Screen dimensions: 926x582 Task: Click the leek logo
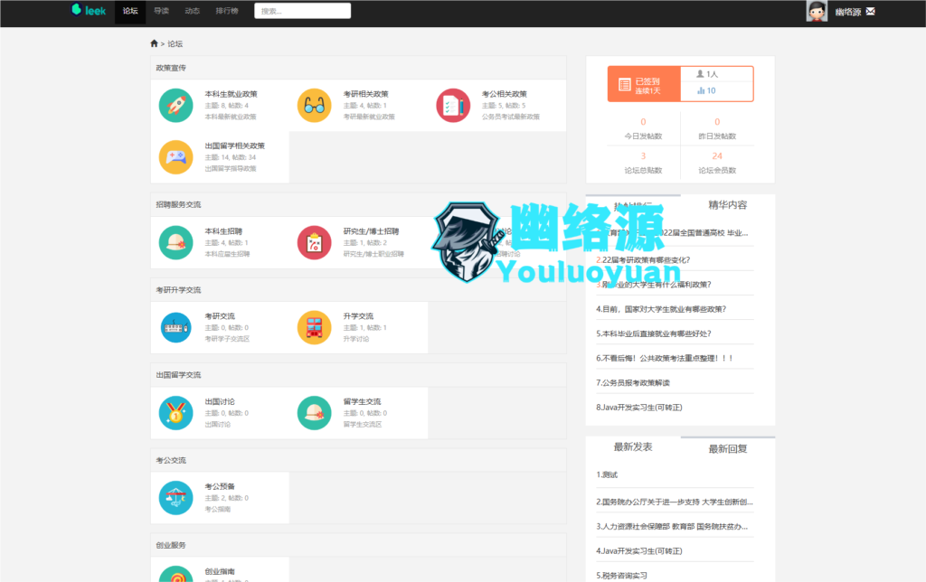pos(88,10)
